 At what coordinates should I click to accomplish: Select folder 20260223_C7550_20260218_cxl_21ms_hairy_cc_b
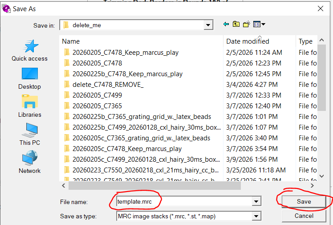[x=146, y=170]
